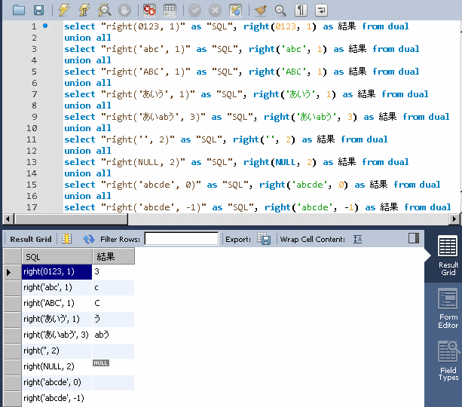This screenshot has width=462, height=407.
Task: Open the Field Types panel
Action: click(x=448, y=361)
